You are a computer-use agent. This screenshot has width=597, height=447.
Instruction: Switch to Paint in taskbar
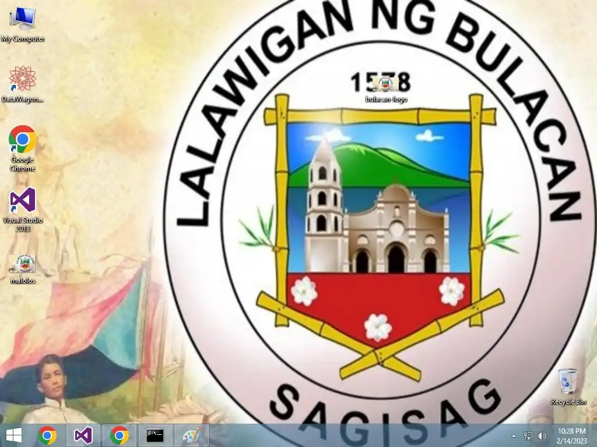coord(191,435)
